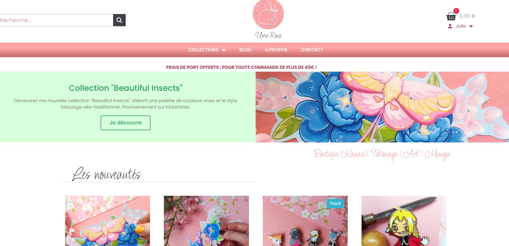This screenshot has height=246, width=509.
Task: Click the red cart item count badge
Action: pyautogui.click(x=456, y=11)
